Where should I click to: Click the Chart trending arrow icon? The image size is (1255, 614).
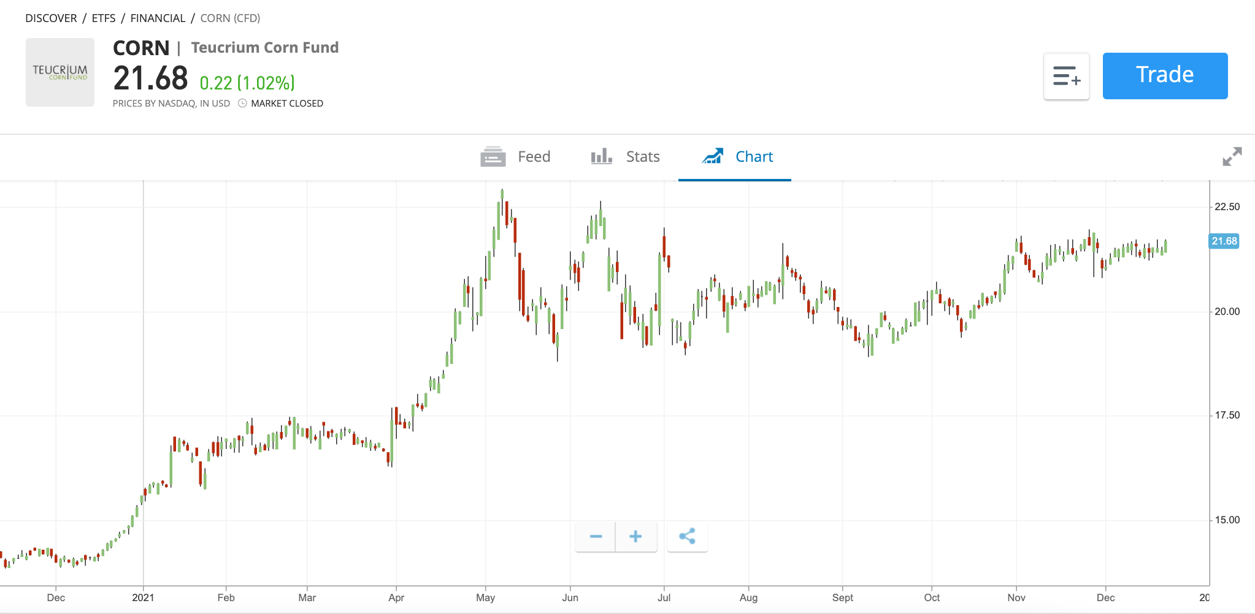coord(713,156)
